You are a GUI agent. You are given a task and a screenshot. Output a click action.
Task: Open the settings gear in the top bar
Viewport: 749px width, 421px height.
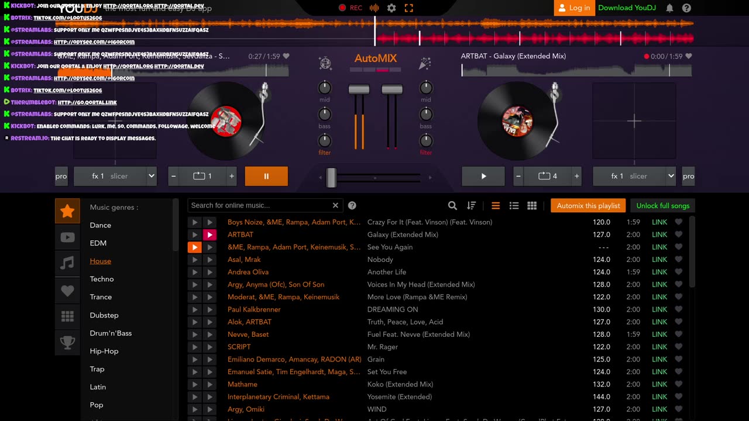(x=391, y=8)
